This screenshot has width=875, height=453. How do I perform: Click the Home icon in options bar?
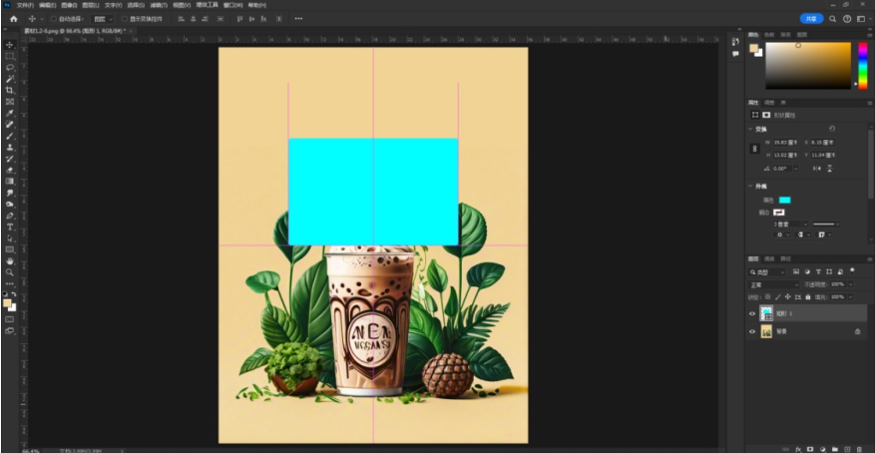[13, 19]
